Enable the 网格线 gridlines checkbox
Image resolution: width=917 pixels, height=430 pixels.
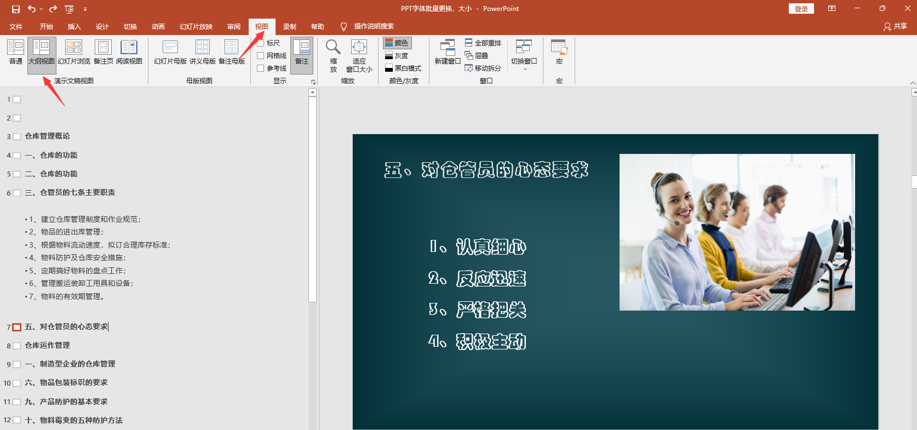pyautogui.click(x=261, y=55)
